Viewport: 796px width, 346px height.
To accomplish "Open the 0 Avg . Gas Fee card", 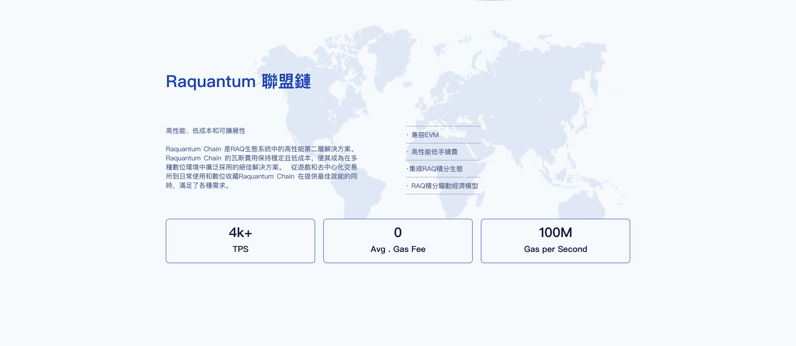I will tap(398, 241).
